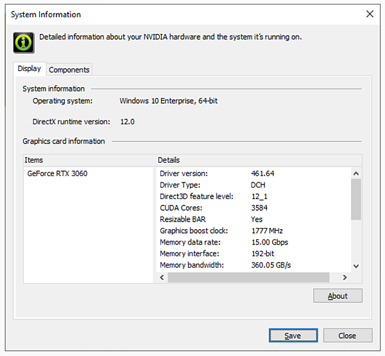The image size is (385, 356).
Task: Click the Memory interface: label
Action: 189,254
